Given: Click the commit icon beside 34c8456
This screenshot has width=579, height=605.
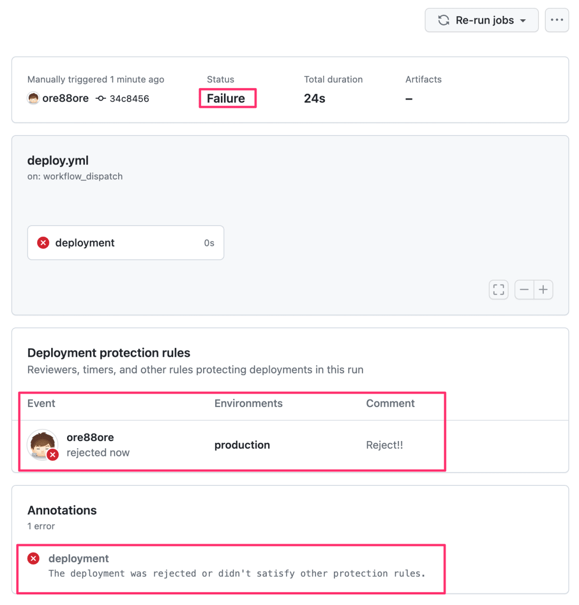Looking at the screenshot, I should (101, 98).
